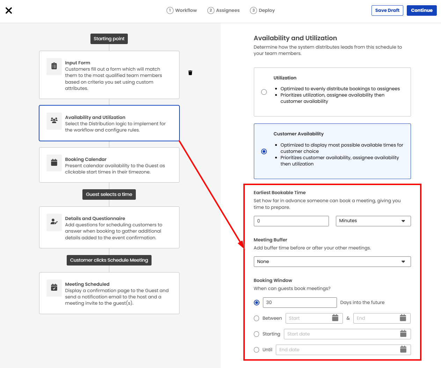Expand the Meeting Buffer dropdown

pyautogui.click(x=332, y=262)
